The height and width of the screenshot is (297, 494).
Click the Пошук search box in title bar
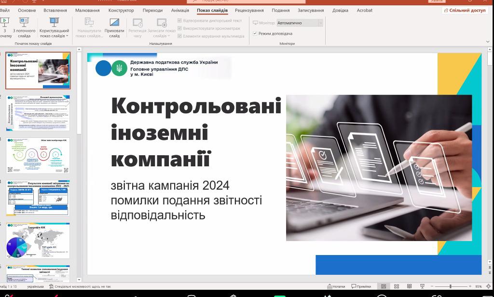pyautogui.click(x=246, y=1)
